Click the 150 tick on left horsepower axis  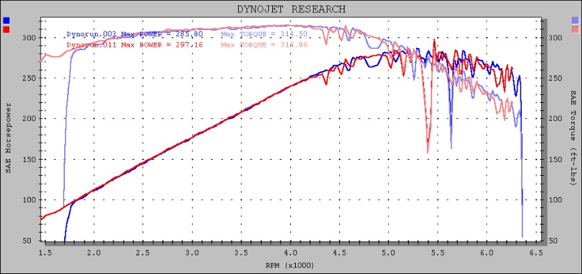tap(28, 160)
